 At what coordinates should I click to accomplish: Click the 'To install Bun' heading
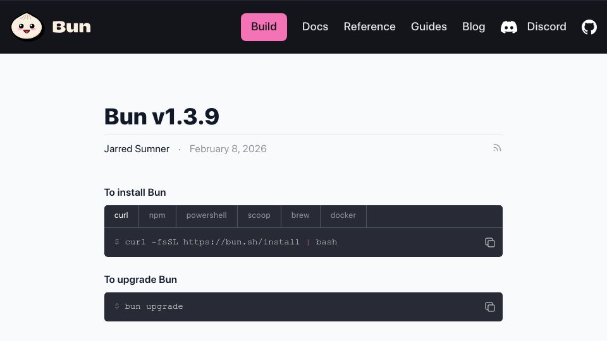(x=135, y=193)
